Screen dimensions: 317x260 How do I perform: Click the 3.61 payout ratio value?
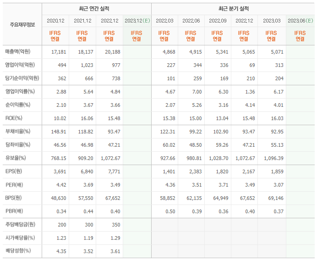pyautogui.click(x=115, y=251)
